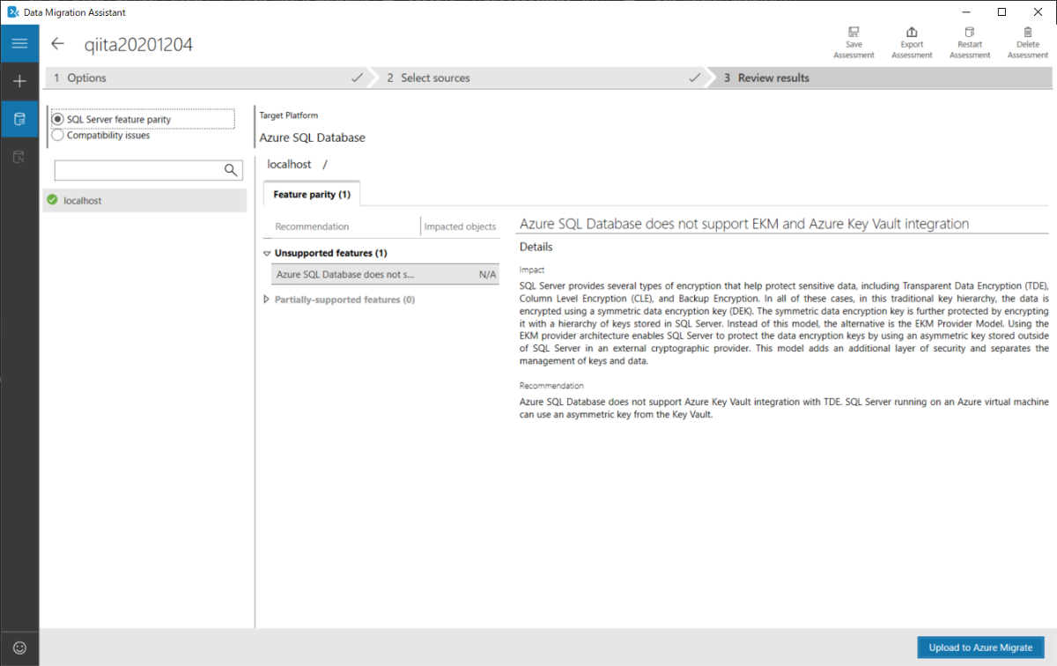
Task: Click Restart Assessment toolbar icon
Action: tap(970, 42)
